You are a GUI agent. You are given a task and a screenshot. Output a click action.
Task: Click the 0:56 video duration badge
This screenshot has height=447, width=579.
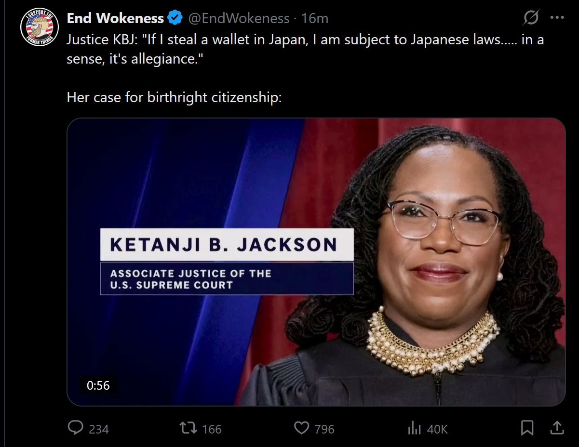point(98,385)
